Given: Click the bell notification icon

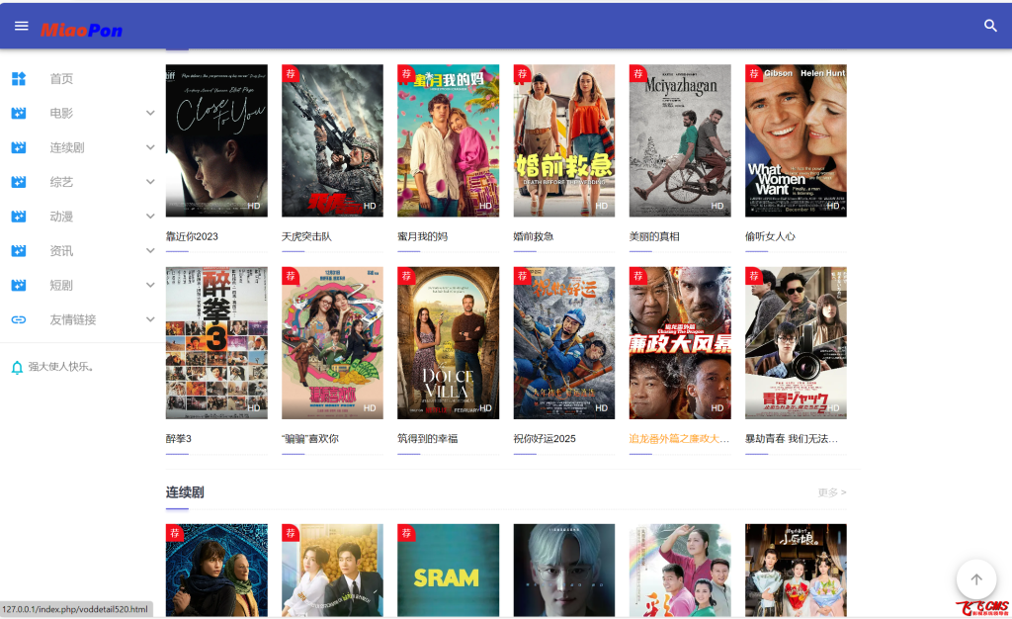Looking at the screenshot, I should coord(17,367).
